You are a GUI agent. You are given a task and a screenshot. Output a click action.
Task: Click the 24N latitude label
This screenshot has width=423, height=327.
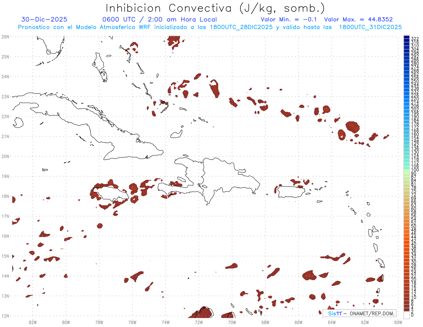pyautogui.click(x=5, y=76)
